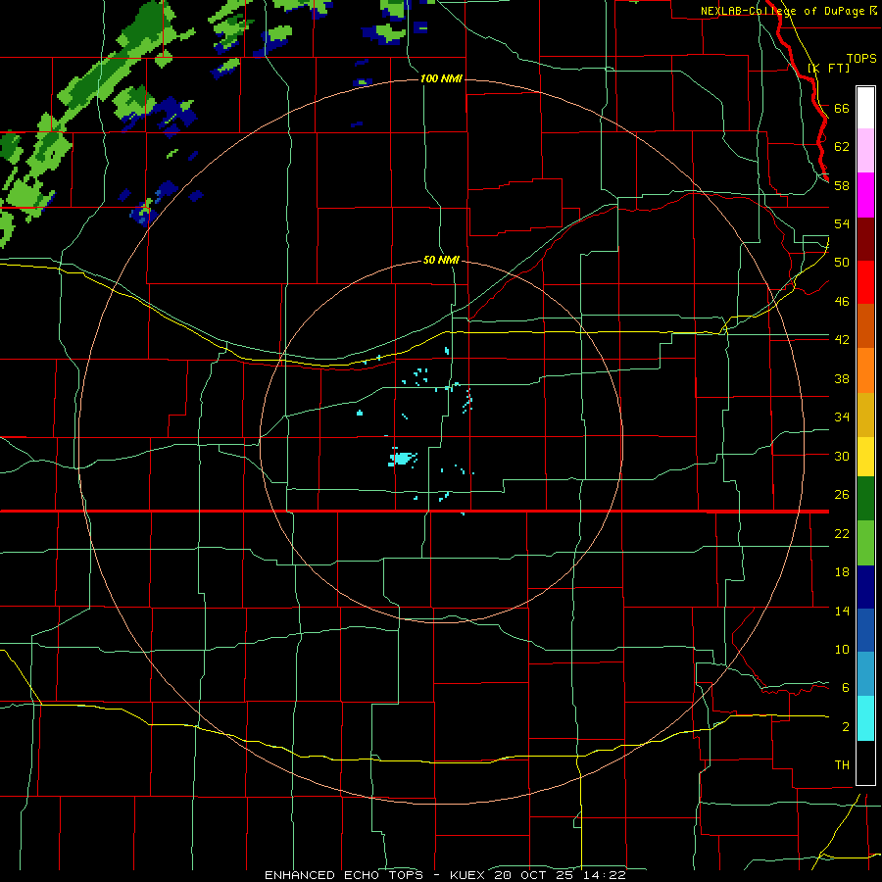882x882 pixels.
Task: Click the 54 legend value
Action: pos(842,223)
